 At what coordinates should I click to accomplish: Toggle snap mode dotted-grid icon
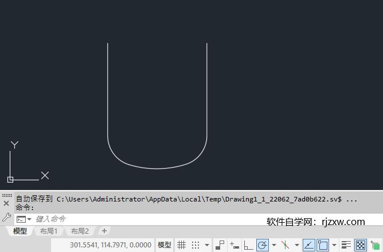pos(196,245)
